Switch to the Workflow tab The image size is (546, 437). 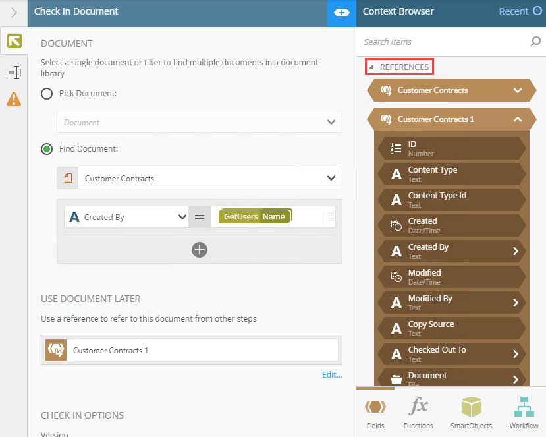point(524,413)
